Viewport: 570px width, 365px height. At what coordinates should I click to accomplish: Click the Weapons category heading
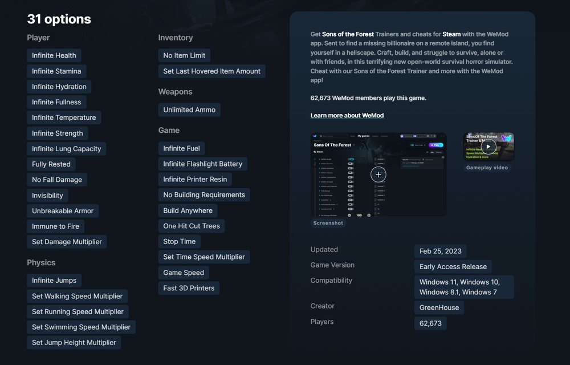pos(175,92)
